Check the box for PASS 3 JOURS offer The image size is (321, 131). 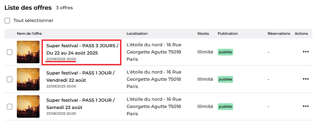pyautogui.click(x=10, y=52)
